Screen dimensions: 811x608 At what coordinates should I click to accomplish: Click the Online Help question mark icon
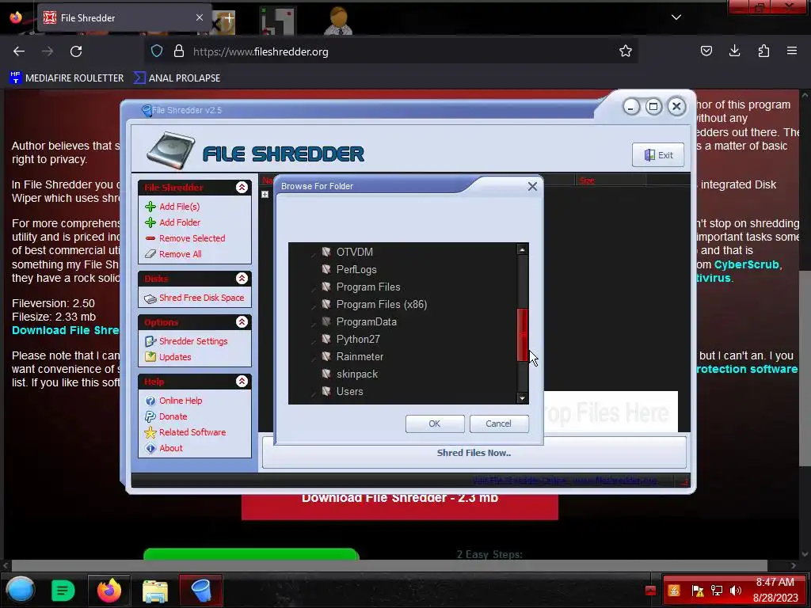pyautogui.click(x=150, y=401)
